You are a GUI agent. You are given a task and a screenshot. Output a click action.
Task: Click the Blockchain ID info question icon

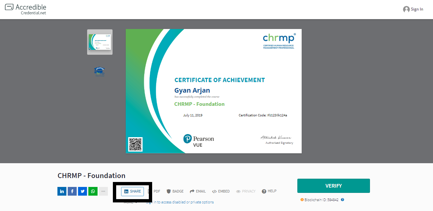343,200
